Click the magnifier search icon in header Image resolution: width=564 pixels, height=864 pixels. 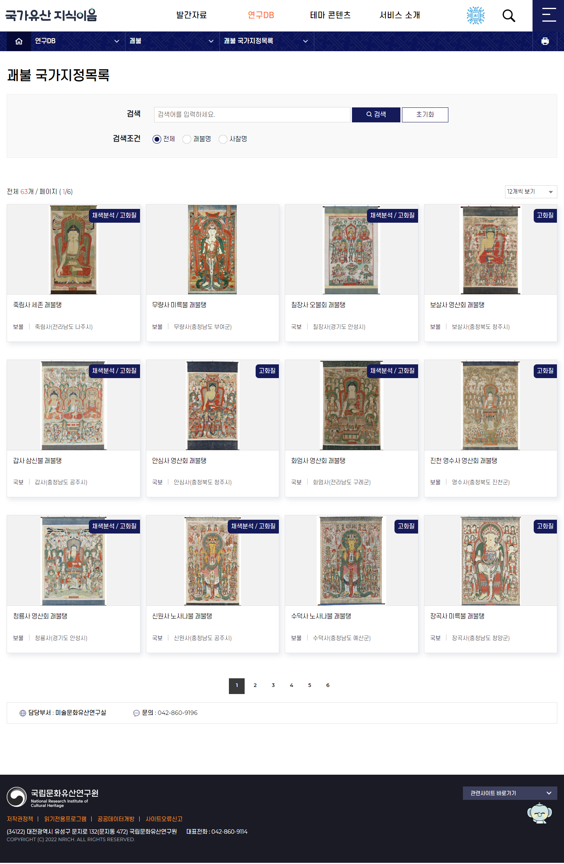(x=509, y=16)
